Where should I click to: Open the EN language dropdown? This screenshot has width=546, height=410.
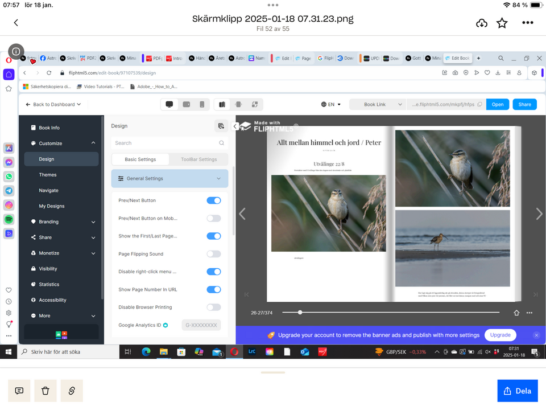pos(332,104)
